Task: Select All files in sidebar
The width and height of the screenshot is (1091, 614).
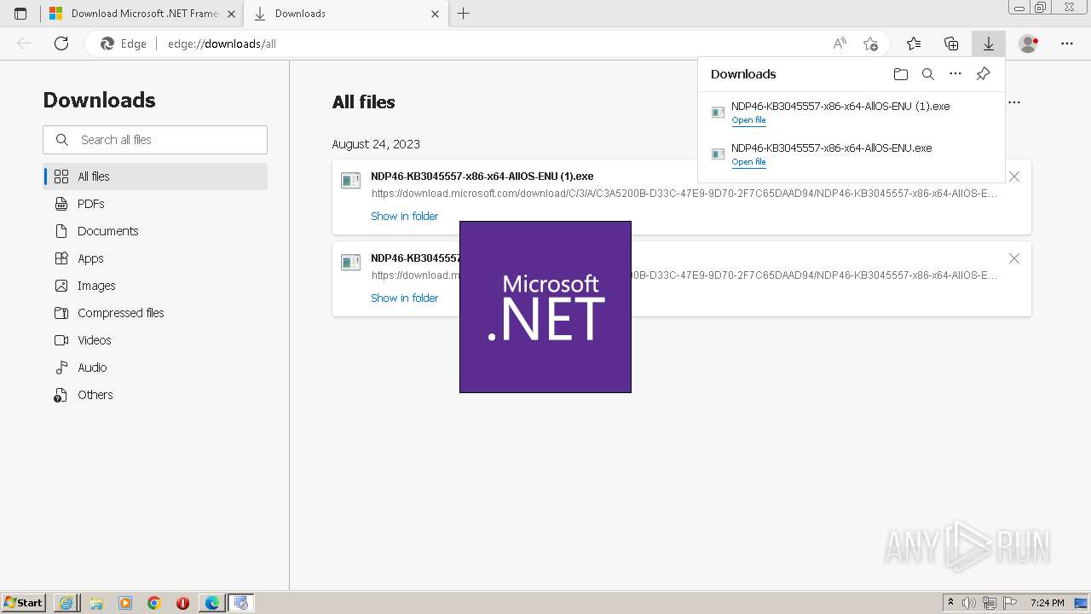Action: 155,177
